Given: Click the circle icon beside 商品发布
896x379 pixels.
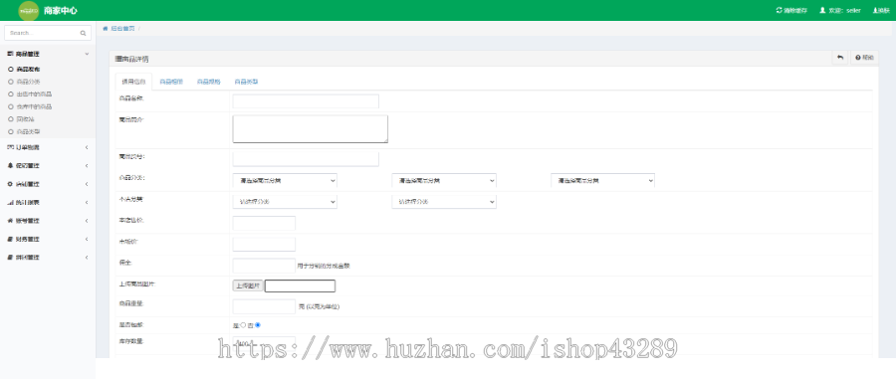Looking at the screenshot, I should click(x=11, y=69).
